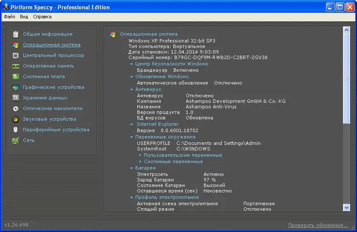Expand Системные переменные

coord(140,161)
